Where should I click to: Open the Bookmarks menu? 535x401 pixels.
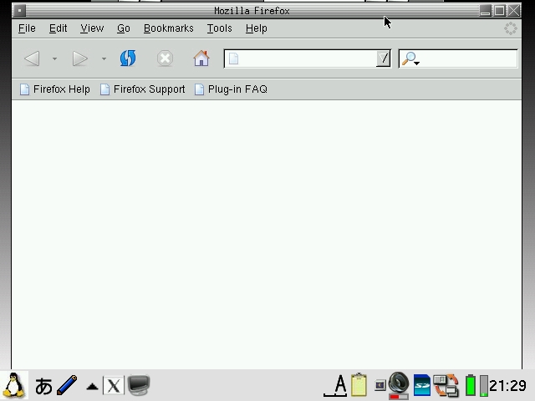click(168, 28)
